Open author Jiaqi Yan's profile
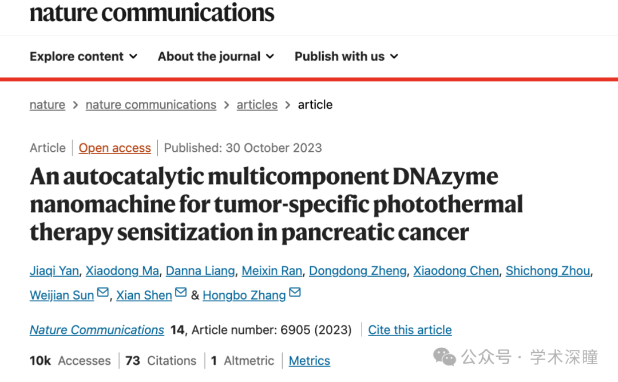 tap(54, 271)
